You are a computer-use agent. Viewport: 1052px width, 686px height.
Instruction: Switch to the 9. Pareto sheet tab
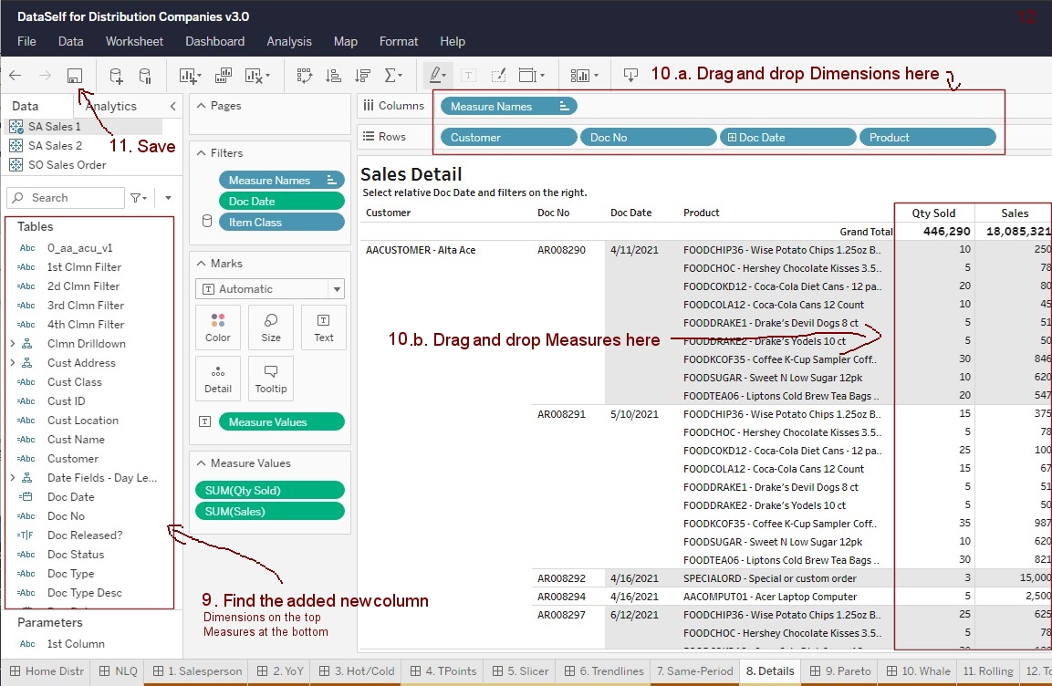[x=840, y=670]
